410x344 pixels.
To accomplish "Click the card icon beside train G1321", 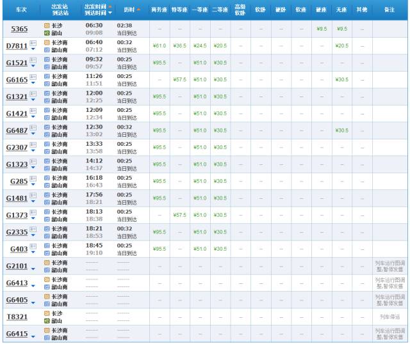I will click(x=33, y=94).
